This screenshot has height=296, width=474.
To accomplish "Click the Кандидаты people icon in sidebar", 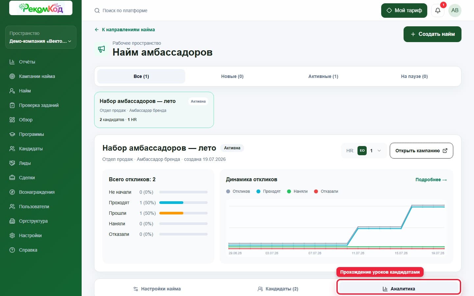I will point(12,149).
